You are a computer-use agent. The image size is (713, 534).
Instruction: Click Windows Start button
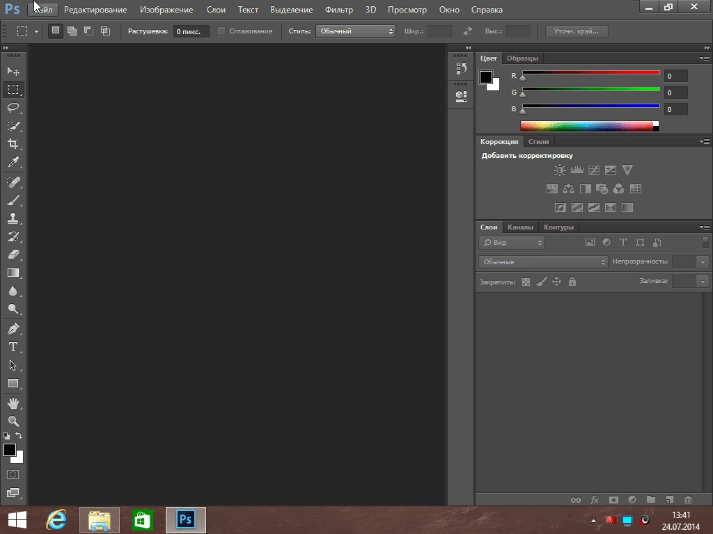[x=17, y=520]
